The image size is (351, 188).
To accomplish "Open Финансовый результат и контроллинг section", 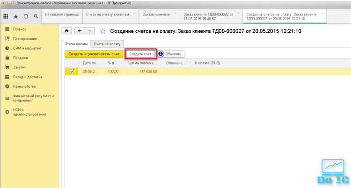I will click(x=33, y=98).
